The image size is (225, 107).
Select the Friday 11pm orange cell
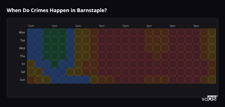(x=212, y=64)
